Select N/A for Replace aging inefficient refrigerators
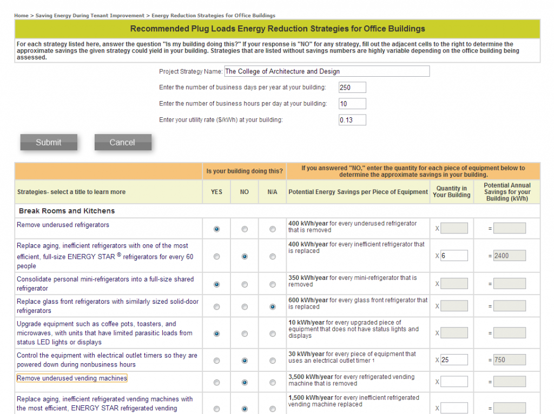 coord(273,257)
